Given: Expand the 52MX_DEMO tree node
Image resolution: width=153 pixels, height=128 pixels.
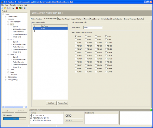Looking at the screenshot, I should tap(6, 77).
